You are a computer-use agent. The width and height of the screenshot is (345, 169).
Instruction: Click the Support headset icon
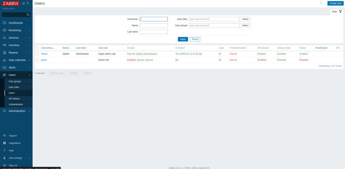click(x=4, y=136)
